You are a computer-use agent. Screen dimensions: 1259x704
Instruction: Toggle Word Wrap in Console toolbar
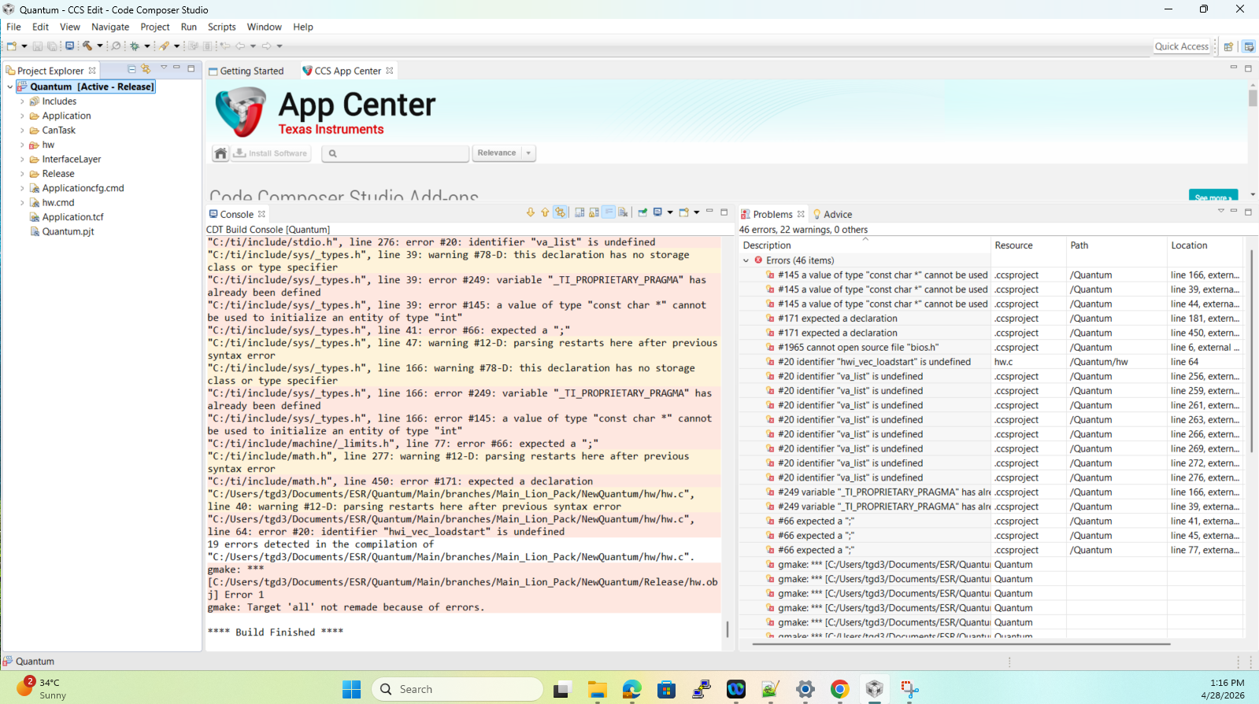[x=609, y=212]
